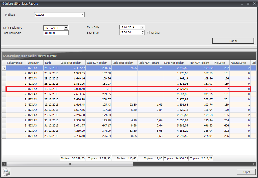Select the date cell 27.12.2013
This screenshot has width=258, height=178.
pyautogui.click(x=51, y=99)
